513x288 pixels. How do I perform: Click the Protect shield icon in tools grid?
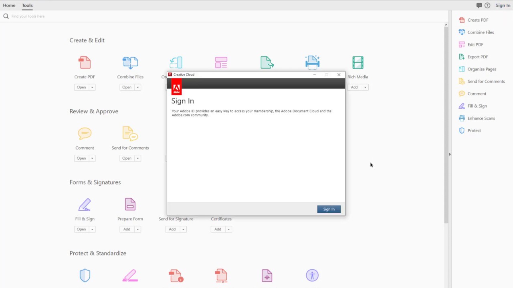[x=85, y=275]
